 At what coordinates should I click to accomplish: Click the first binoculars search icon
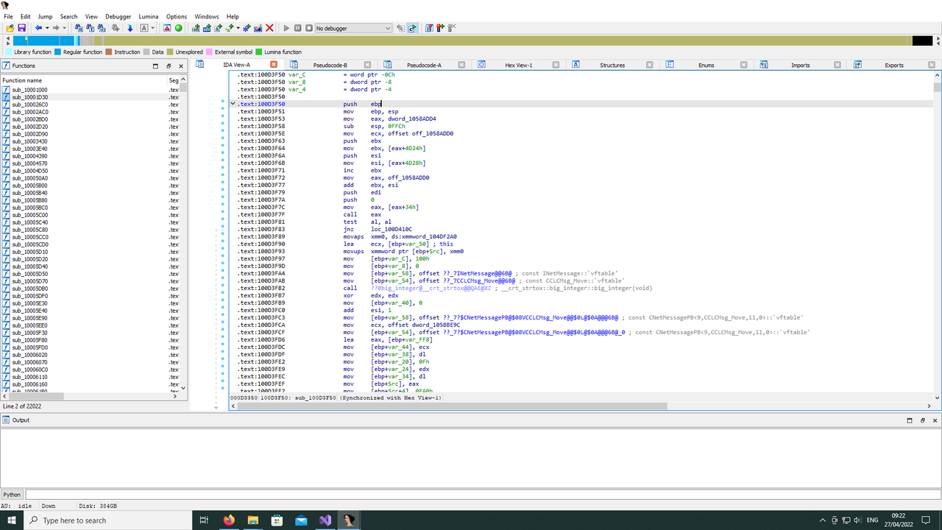(78, 28)
